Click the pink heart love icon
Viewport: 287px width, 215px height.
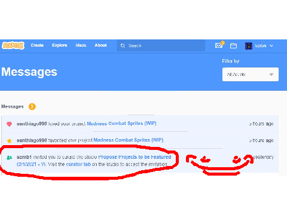pos(9,124)
